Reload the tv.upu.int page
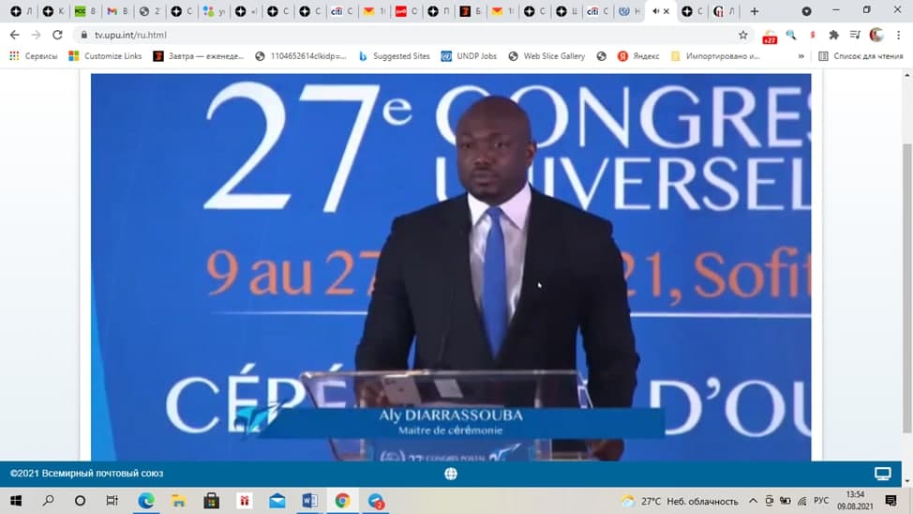 (x=57, y=35)
